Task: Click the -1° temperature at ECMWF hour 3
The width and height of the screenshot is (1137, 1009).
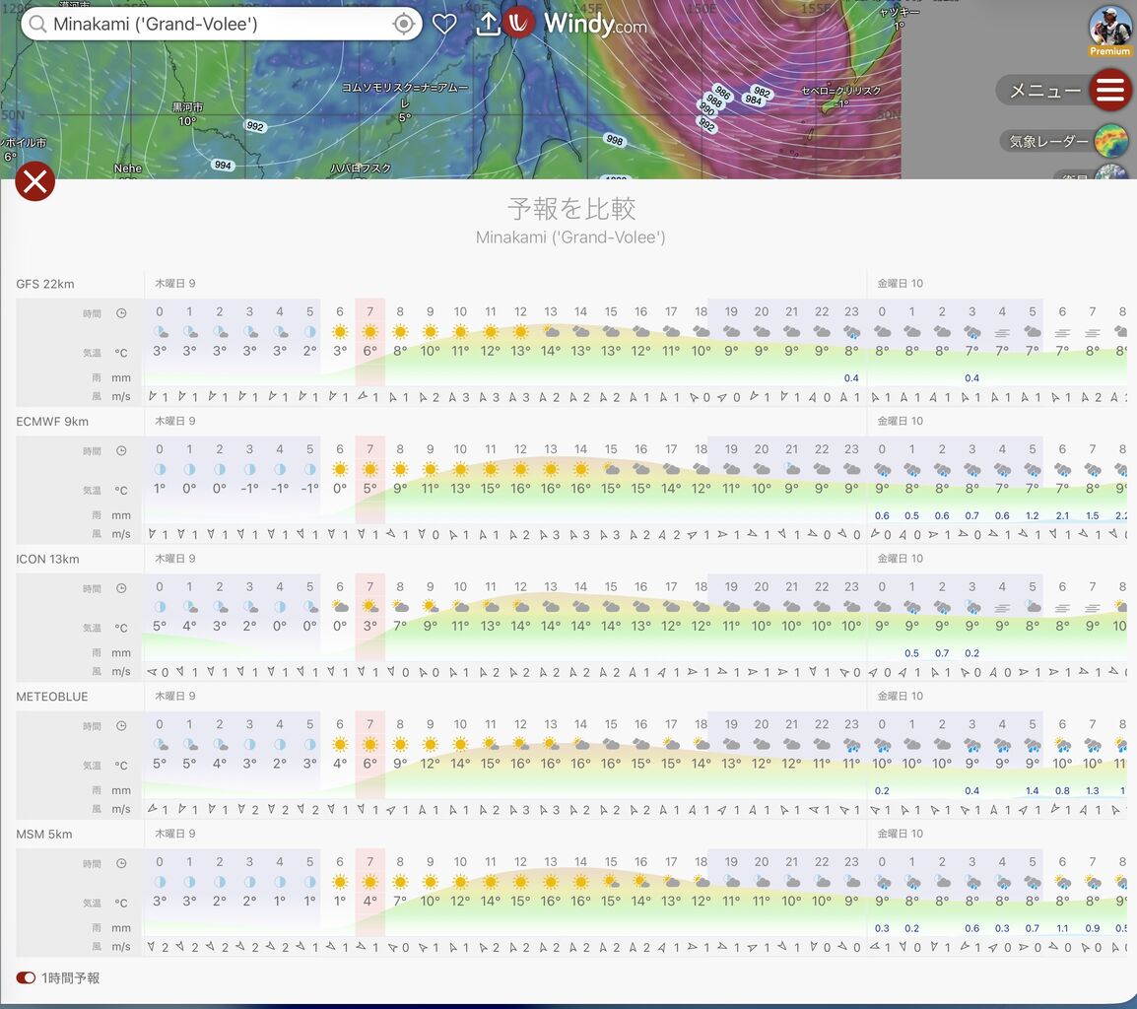Action: (x=249, y=489)
